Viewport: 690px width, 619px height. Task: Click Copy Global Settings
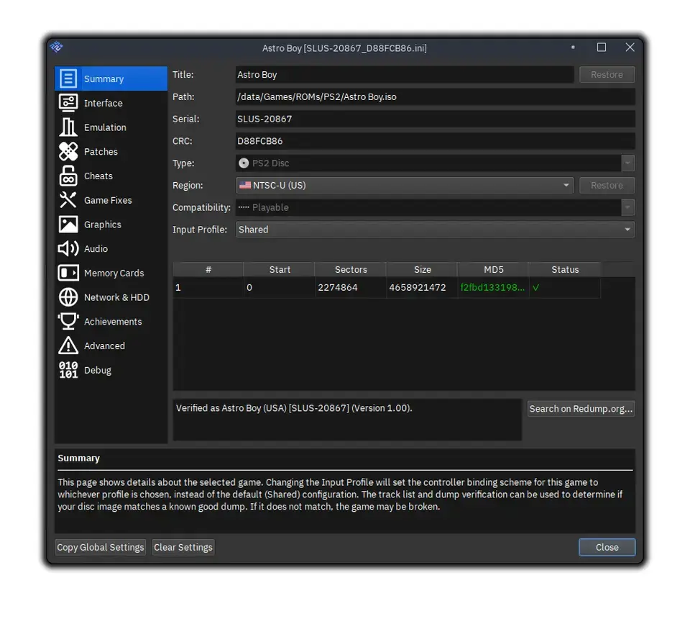click(x=101, y=547)
